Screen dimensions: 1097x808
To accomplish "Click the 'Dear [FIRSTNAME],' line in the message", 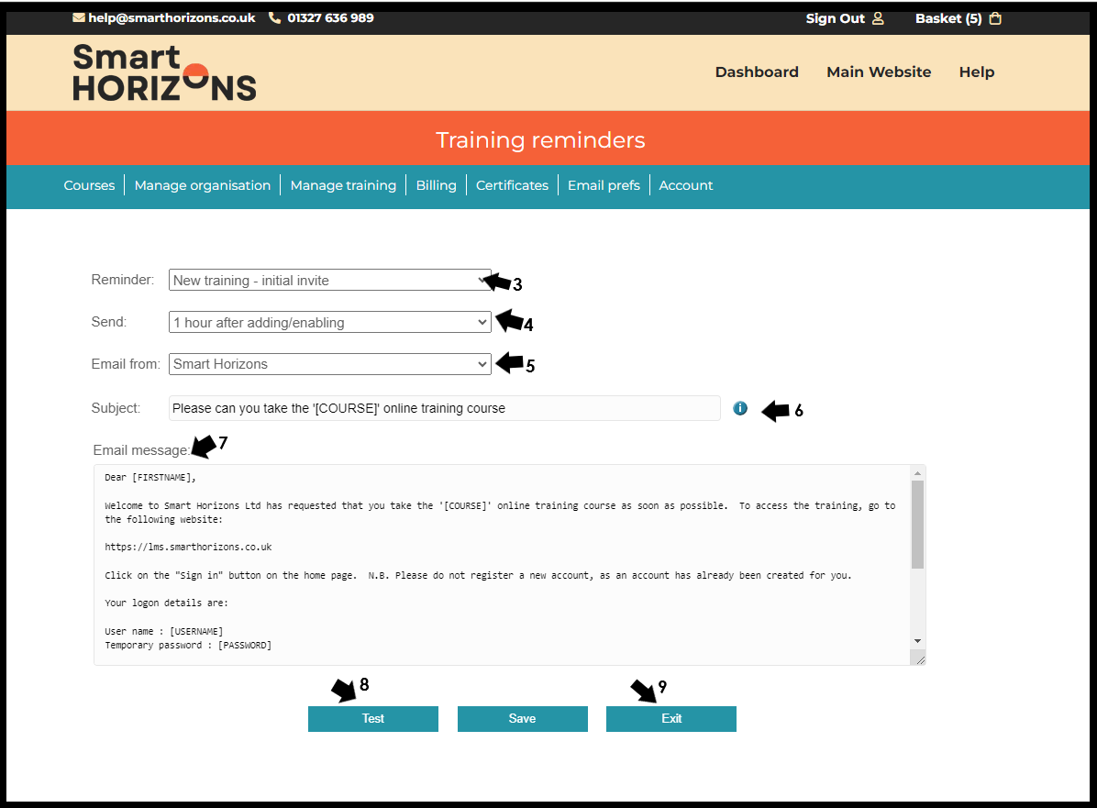I will tap(150, 477).
